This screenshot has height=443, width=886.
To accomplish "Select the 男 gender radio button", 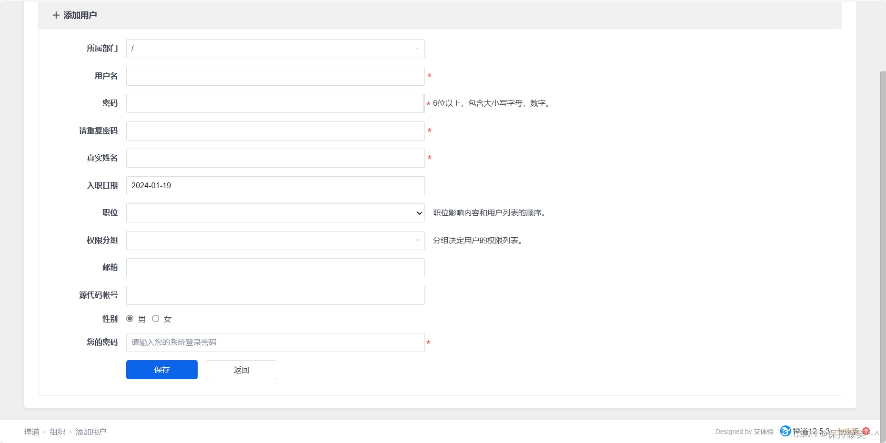I will [x=130, y=319].
